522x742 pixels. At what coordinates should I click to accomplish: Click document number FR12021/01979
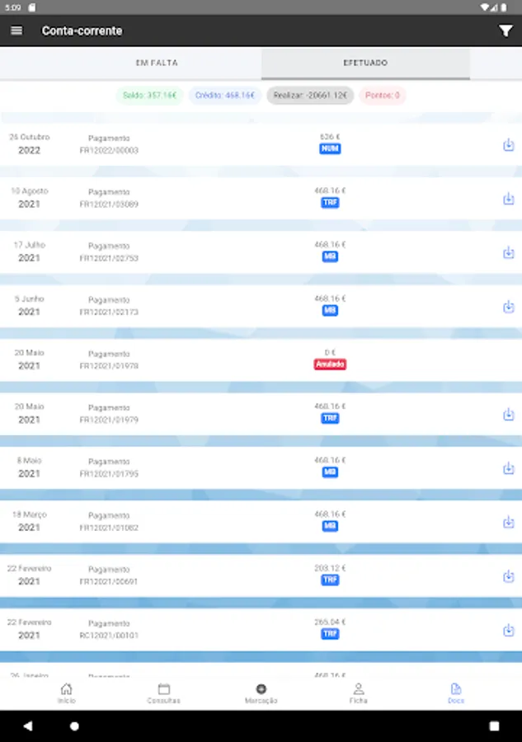[109, 420]
